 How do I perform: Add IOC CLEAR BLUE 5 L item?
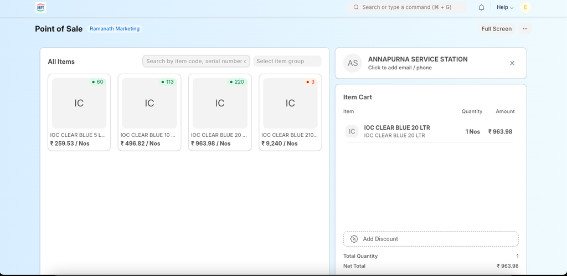click(79, 113)
